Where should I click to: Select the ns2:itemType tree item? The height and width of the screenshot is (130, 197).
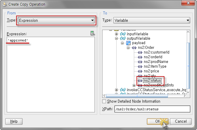pyautogui.click(x=155, y=66)
